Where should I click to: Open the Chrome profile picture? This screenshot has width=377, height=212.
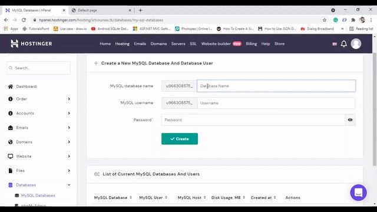coord(362,20)
